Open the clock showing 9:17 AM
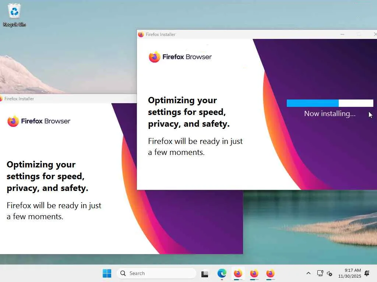 point(350,273)
